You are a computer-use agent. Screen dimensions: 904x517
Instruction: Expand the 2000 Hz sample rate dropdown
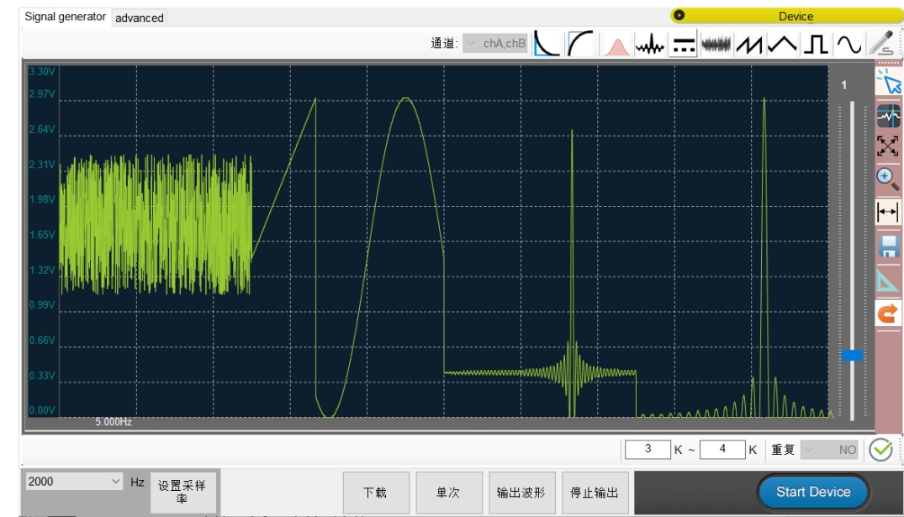click(x=74, y=481)
